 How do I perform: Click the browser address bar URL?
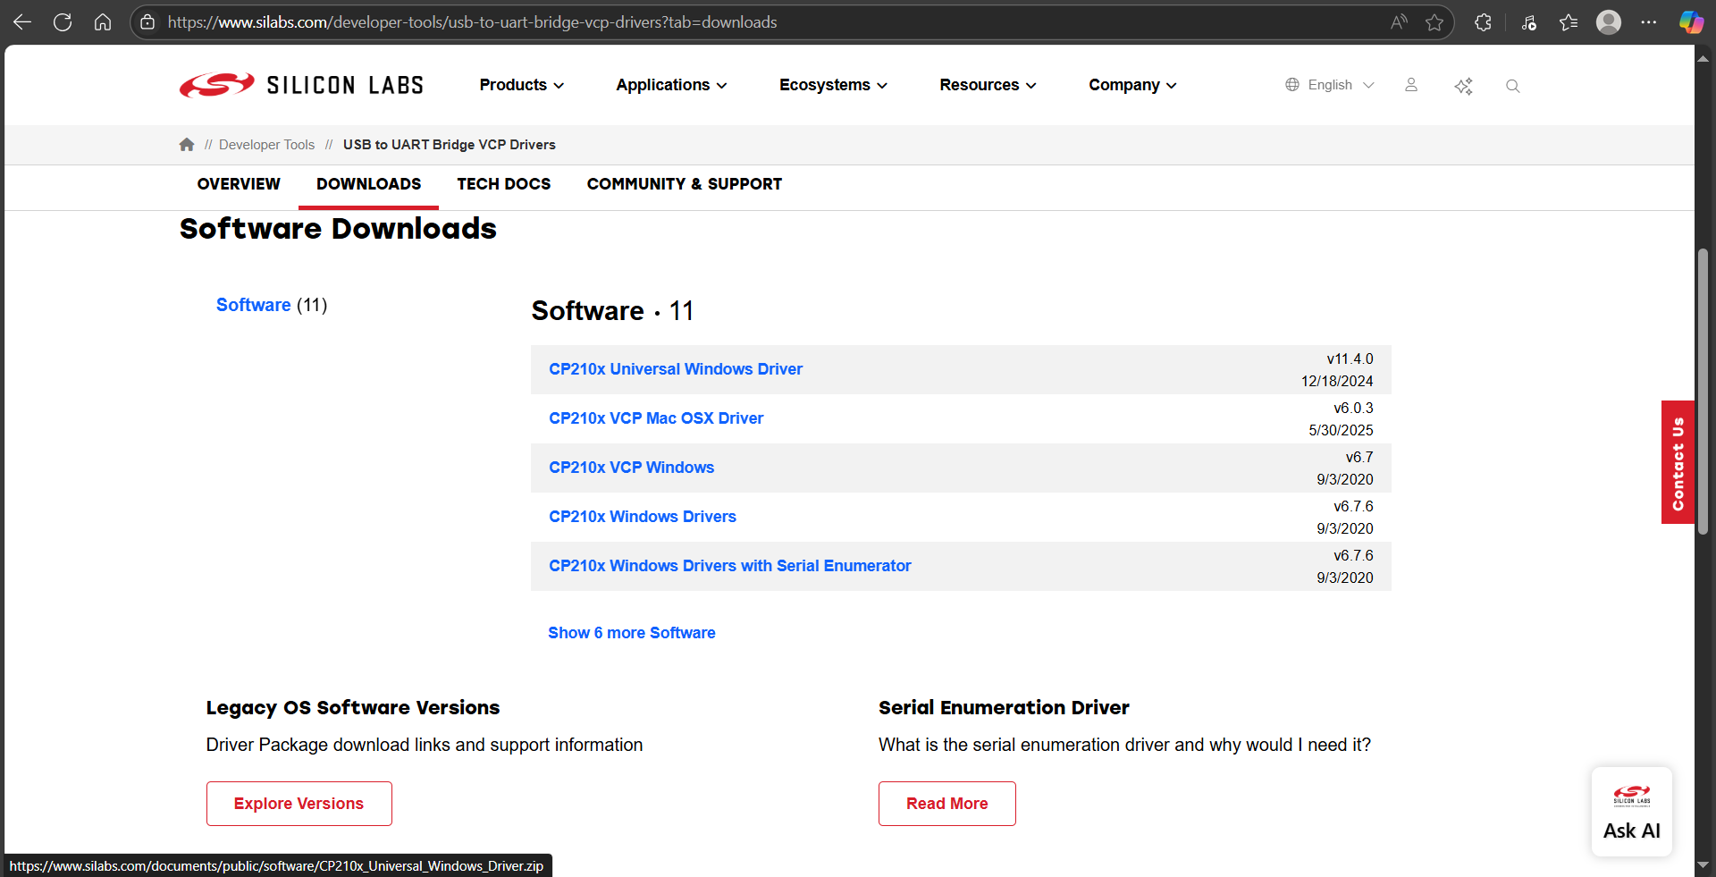coord(472,22)
